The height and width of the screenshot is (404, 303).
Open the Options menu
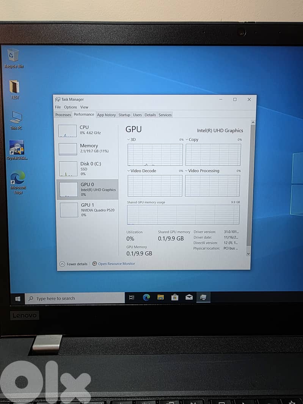pos(71,107)
